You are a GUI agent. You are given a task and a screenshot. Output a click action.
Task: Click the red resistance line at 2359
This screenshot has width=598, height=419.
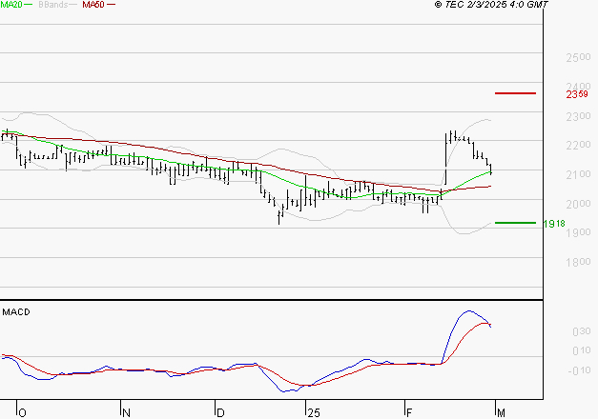[515, 93]
